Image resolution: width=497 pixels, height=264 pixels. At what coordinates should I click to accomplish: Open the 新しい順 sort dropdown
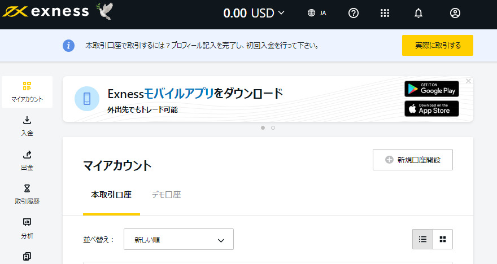[x=179, y=239]
